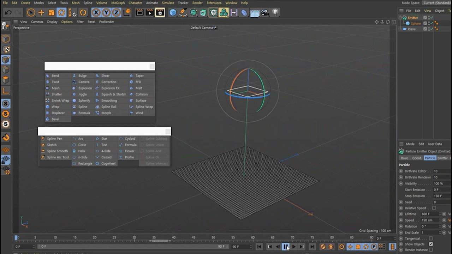Open Edit Render Settings icon
Viewport: 452px width, 254px height.
(x=160, y=13)
